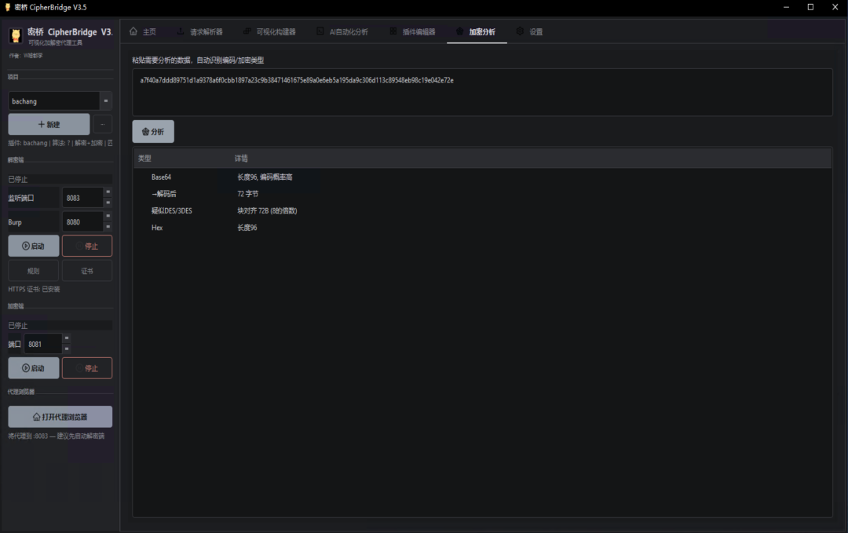Click the settings gear icon on 设置 tab
The height and width of the screenshot is (533, 848).
tap(520, 31)
